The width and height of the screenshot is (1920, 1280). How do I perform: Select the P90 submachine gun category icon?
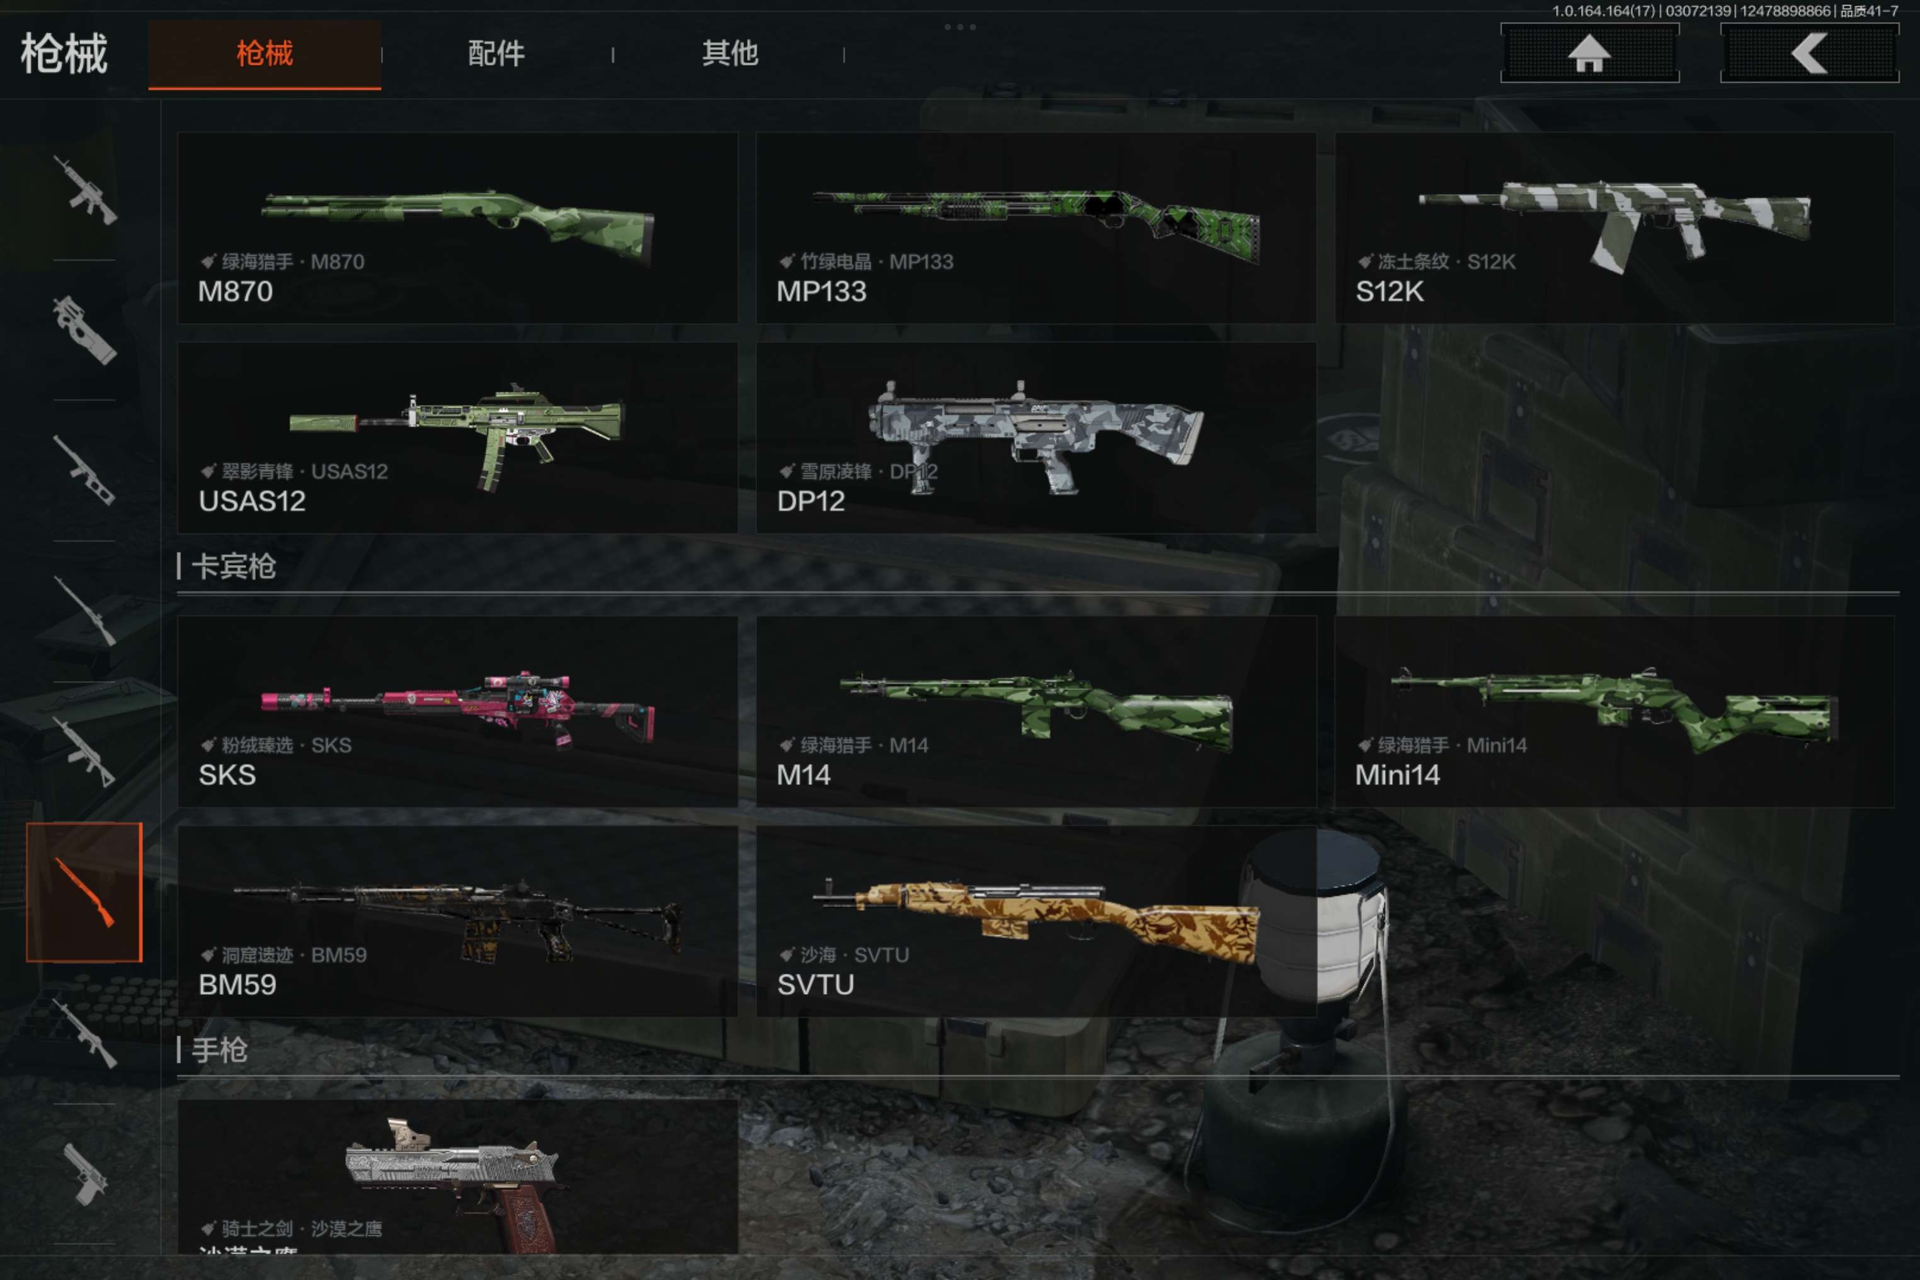pyautogui.click(x=85, y=331)
